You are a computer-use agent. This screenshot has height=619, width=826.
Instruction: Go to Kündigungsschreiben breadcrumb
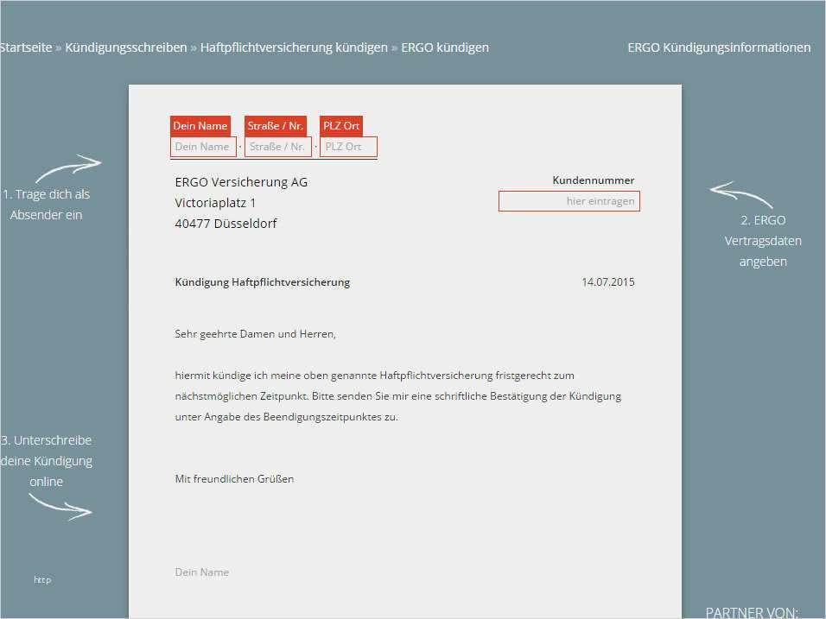point(126,47)
